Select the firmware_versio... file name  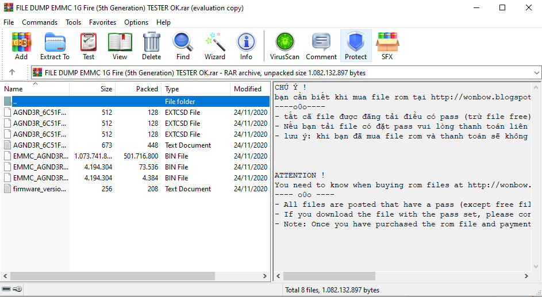pyautogui.click(x=40, y=188)
